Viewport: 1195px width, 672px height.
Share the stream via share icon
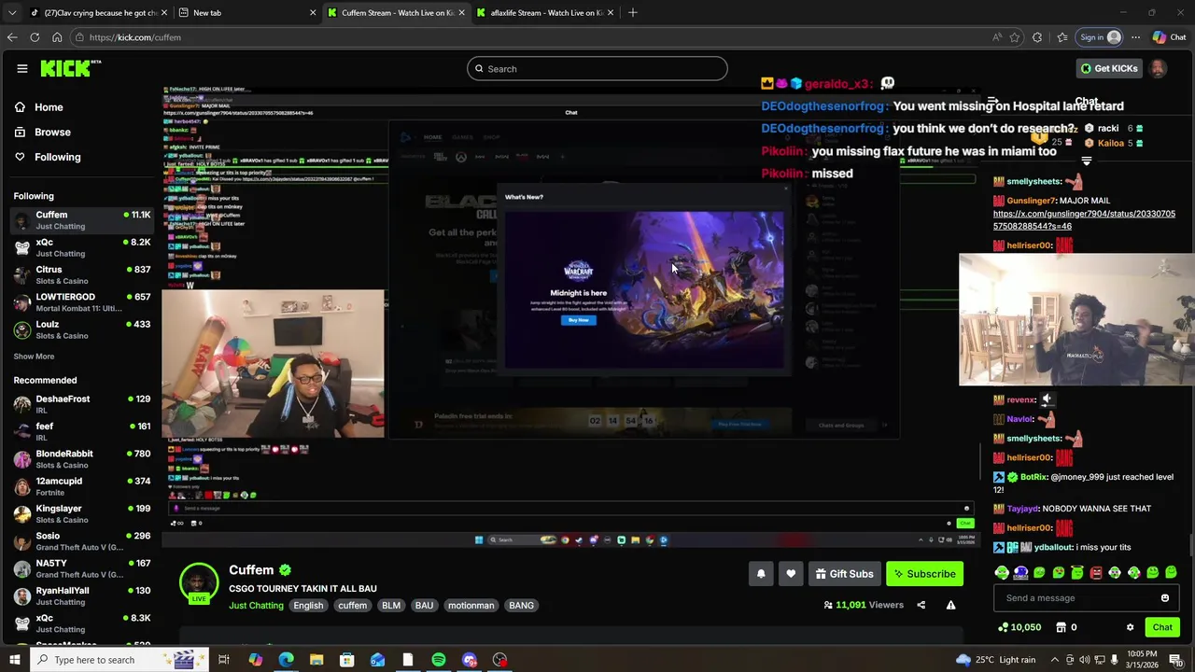tap(921, 605)
